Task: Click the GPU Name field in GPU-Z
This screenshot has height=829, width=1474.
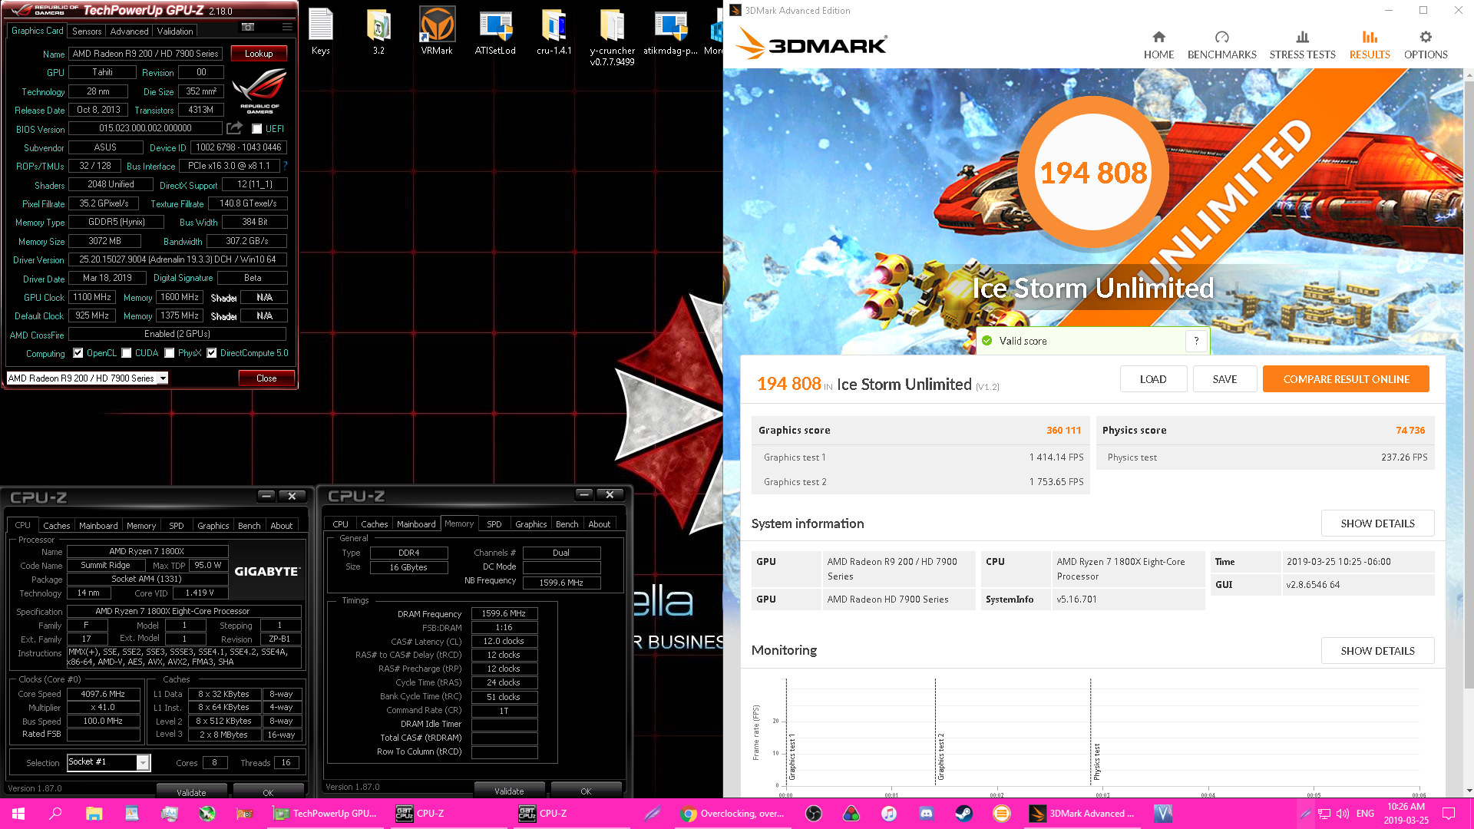Action: pyautogui.click(x=146, y=54)
